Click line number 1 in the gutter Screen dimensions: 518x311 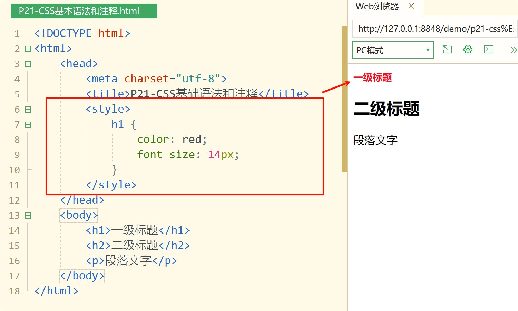(17, 34)
